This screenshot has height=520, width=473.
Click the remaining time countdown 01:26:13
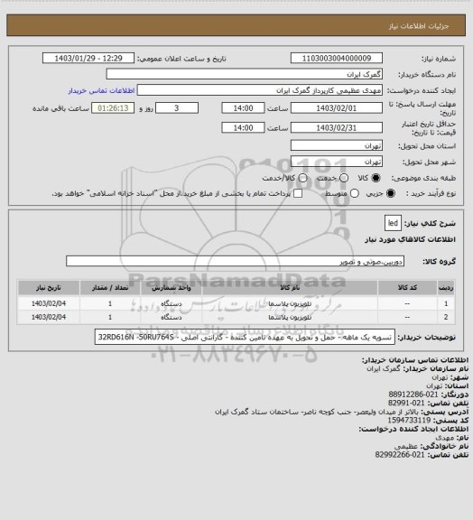pos(113,108)
